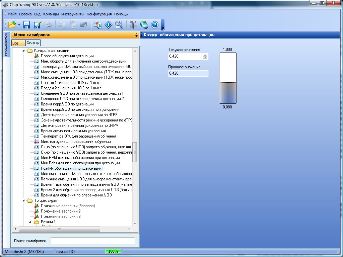Click the blue question mark help icon
Viewport: 343px width, 257px height.
[x=154, y=24]
